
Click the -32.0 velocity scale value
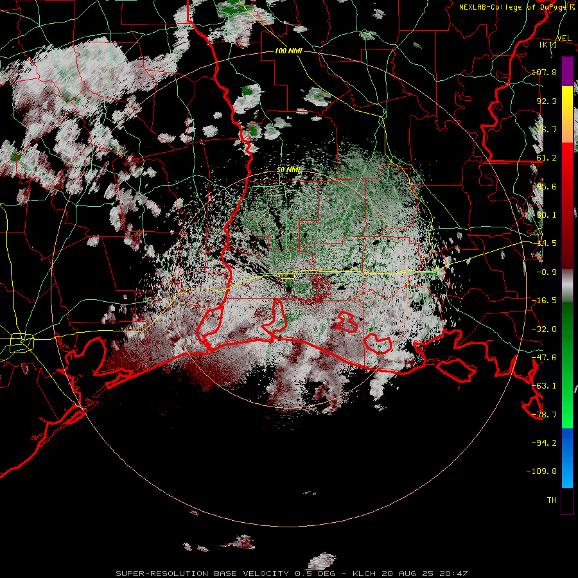[x=544, y=329]
